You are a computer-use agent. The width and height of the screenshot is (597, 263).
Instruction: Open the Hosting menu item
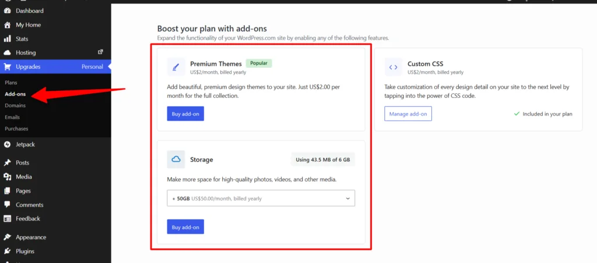click(55, 53)
